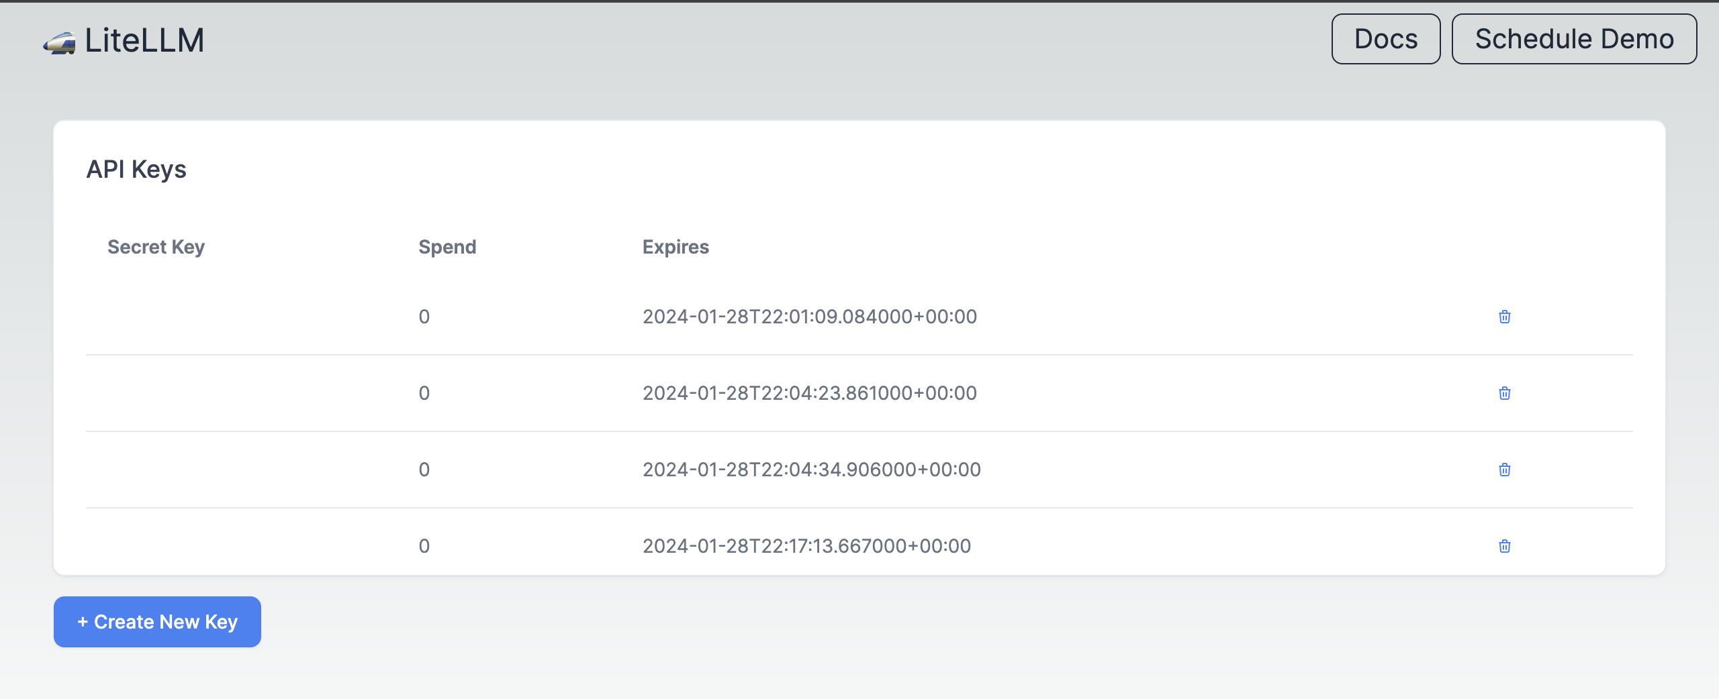Viewport: 1719px width, 699px height.
Task: Delete the key expiring at 22:01:09
Action: (1504, 317)
